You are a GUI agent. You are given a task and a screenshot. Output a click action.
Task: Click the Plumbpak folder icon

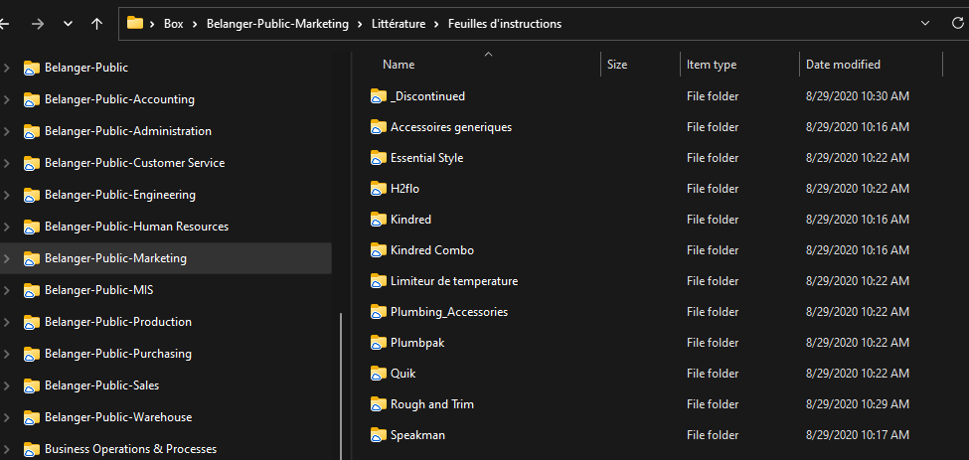(379, 343)
